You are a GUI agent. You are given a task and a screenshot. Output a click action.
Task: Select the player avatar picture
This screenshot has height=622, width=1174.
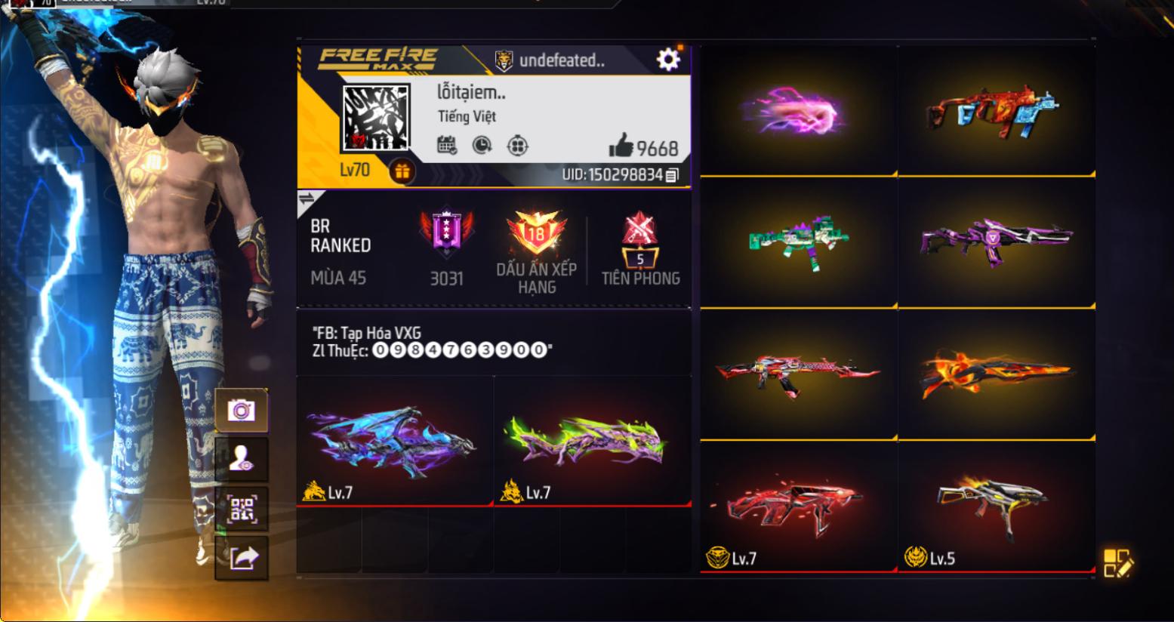(376, 118)
